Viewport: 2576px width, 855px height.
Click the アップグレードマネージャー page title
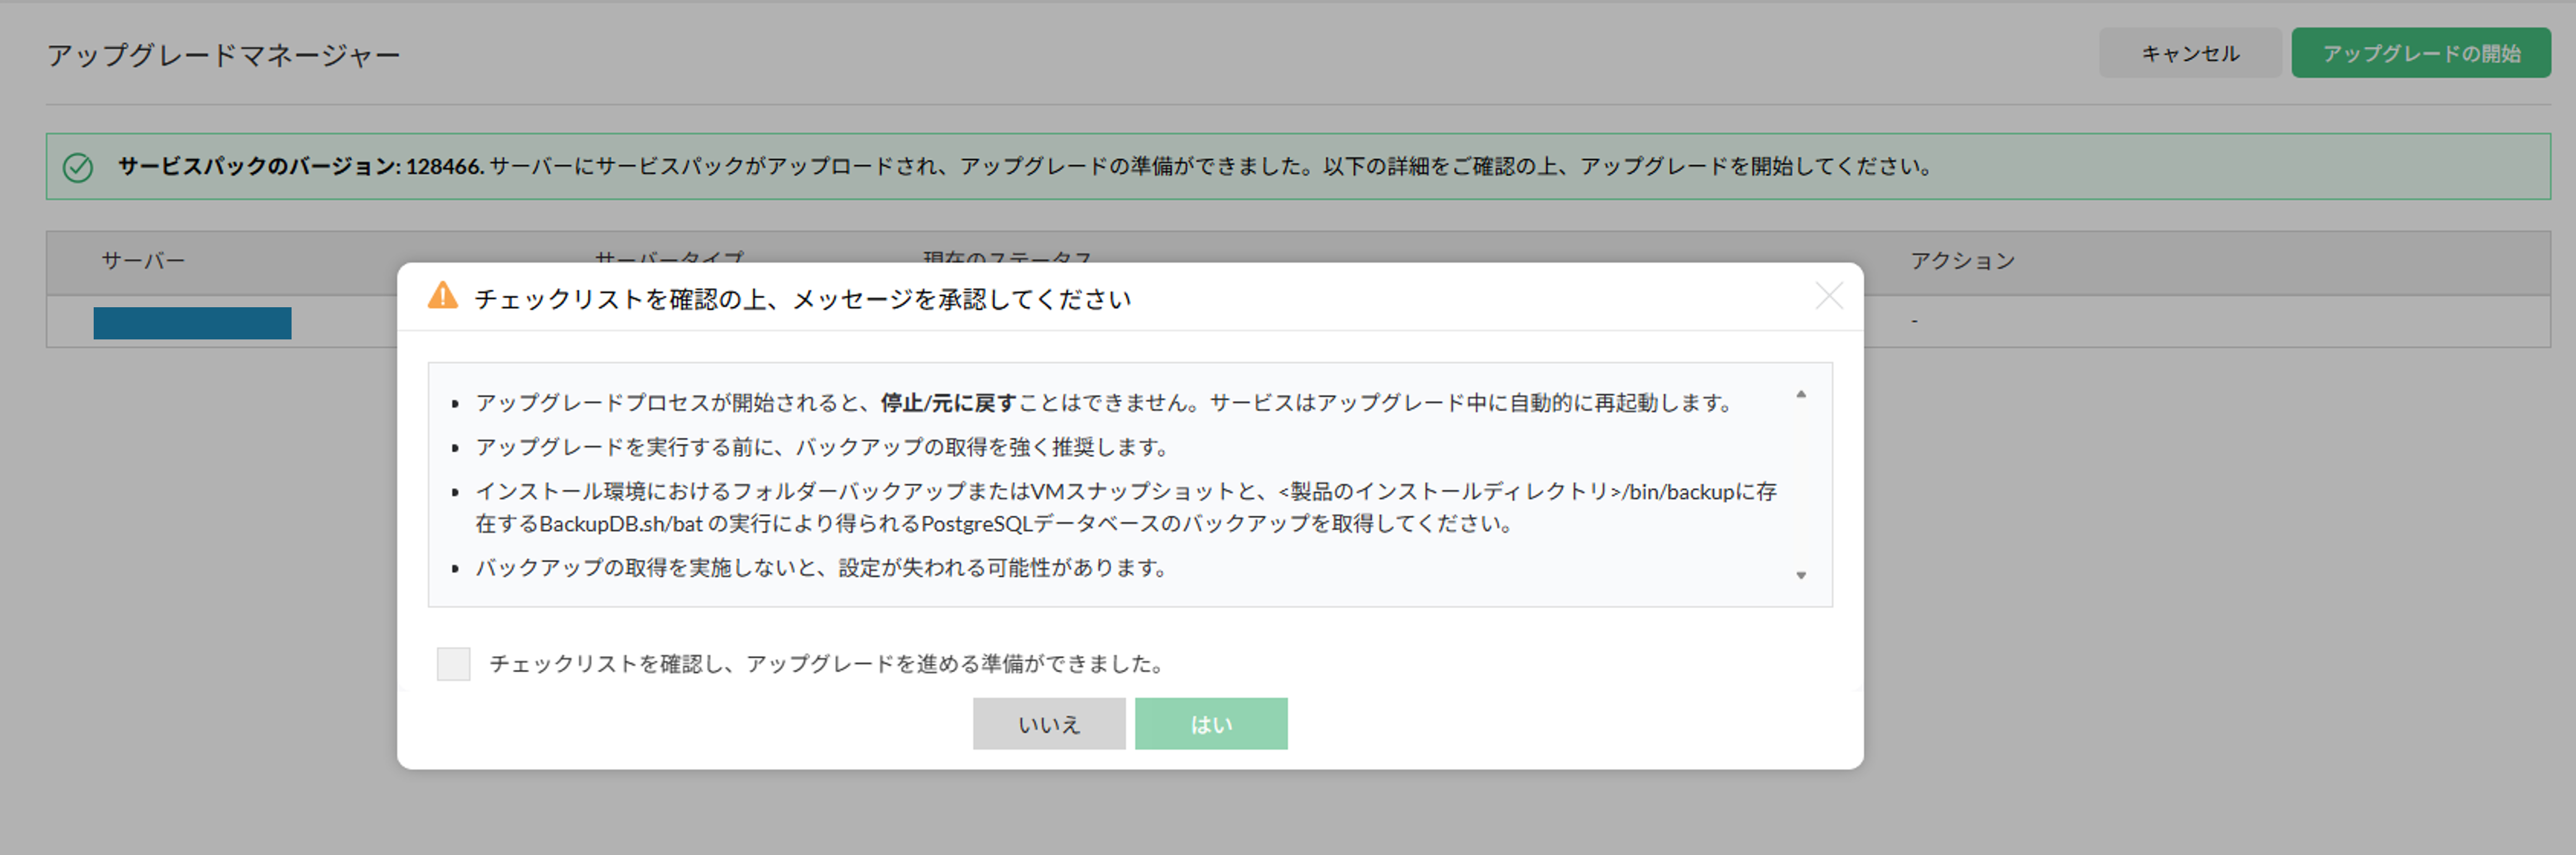coord(224,55)
